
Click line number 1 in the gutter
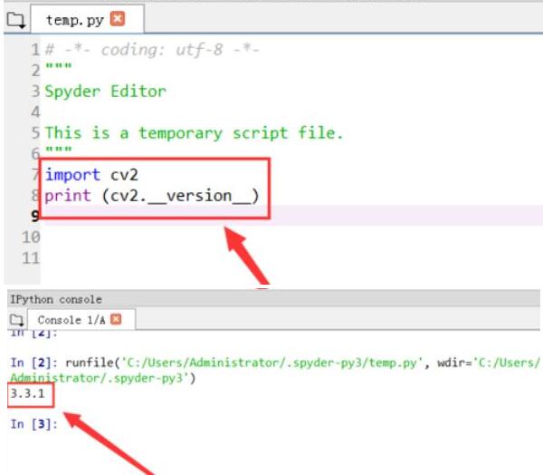(34, 50)
